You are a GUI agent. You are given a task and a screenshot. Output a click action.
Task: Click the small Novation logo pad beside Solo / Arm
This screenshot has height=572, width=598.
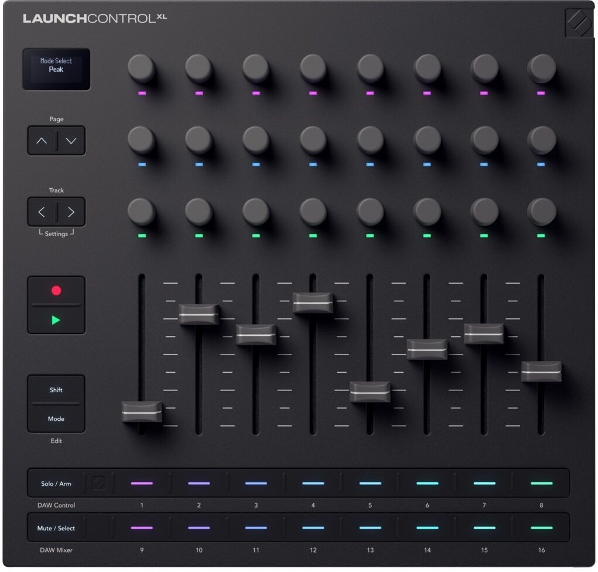pyautogui.click(x=100, y=484)
